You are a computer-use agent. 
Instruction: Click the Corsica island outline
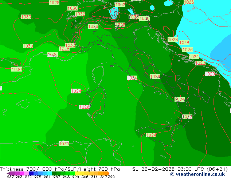(98, 73)
